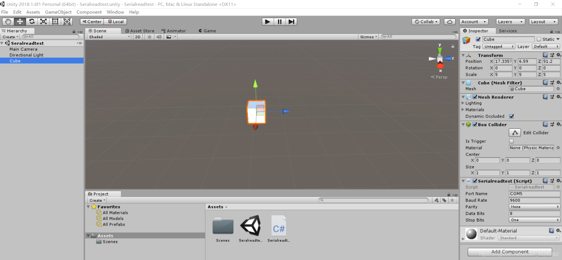
Task: Toggle Center pivot mode
Action: point(92,22)
